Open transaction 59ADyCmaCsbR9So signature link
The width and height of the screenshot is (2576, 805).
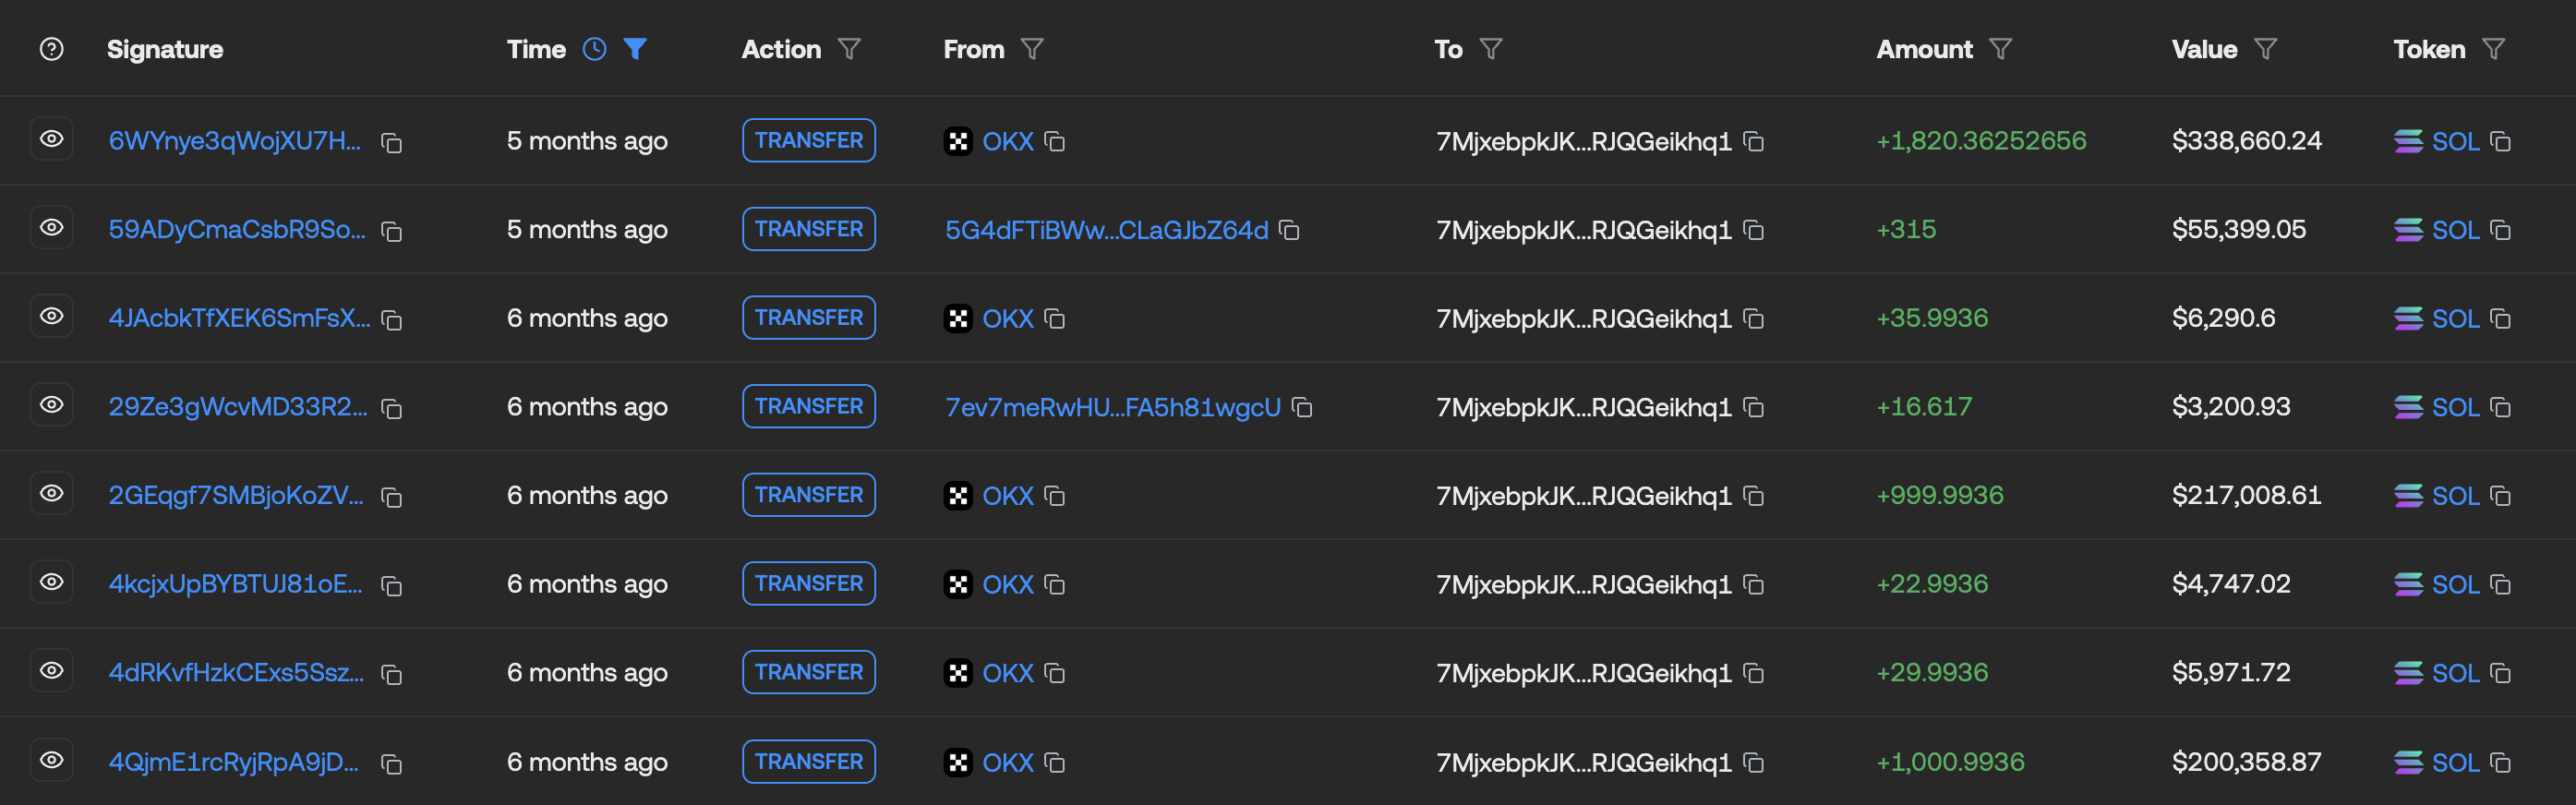click(237, 230)
